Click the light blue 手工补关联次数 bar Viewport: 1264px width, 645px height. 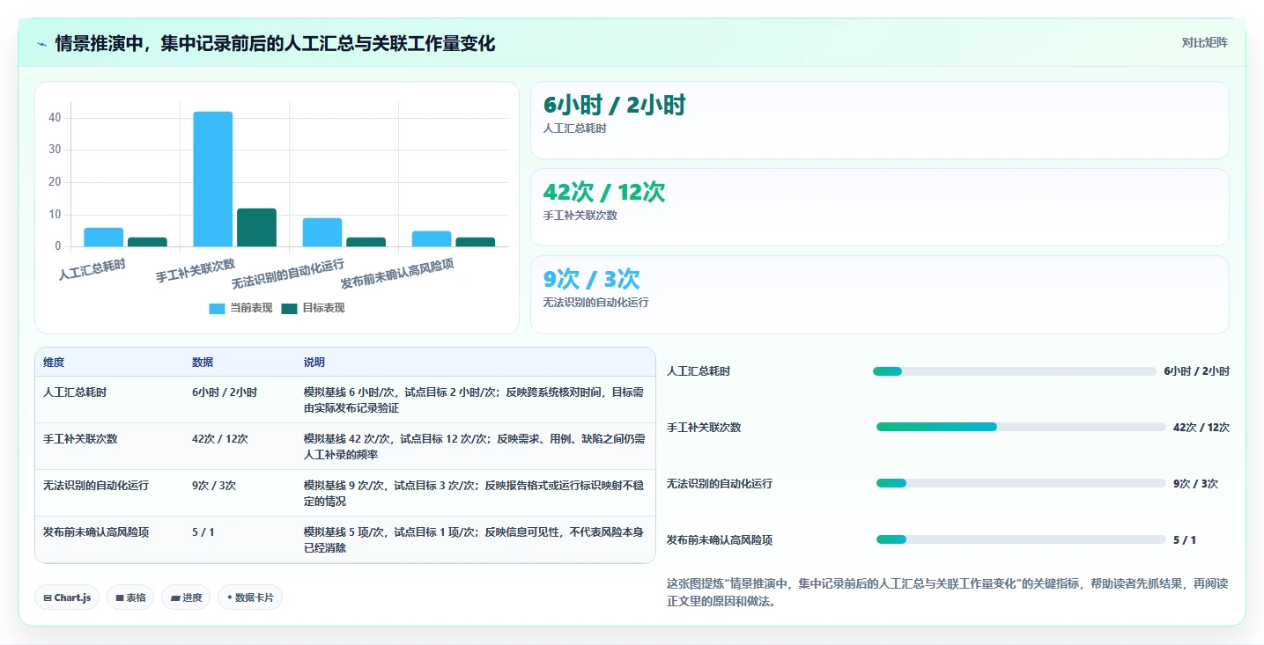pyautogui.click(x=213, y=179)
